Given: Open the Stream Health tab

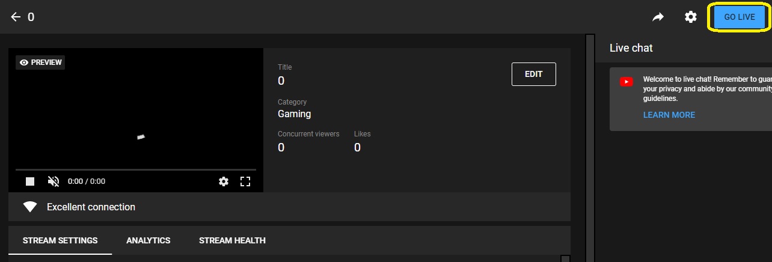Looking at the screenshot, I should pyautogui.click(x=232, y=240).
